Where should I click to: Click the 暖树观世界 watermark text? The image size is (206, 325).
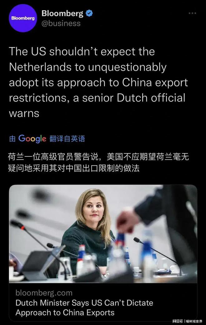coord(194,321)
